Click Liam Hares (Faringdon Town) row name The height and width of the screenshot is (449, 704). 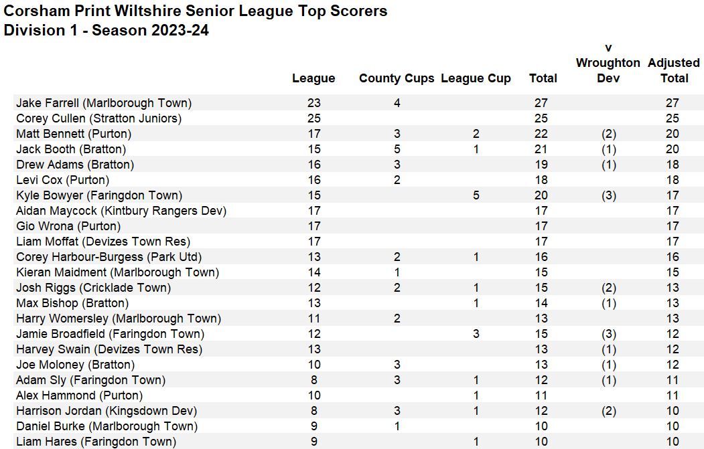(x=96, y=442)
